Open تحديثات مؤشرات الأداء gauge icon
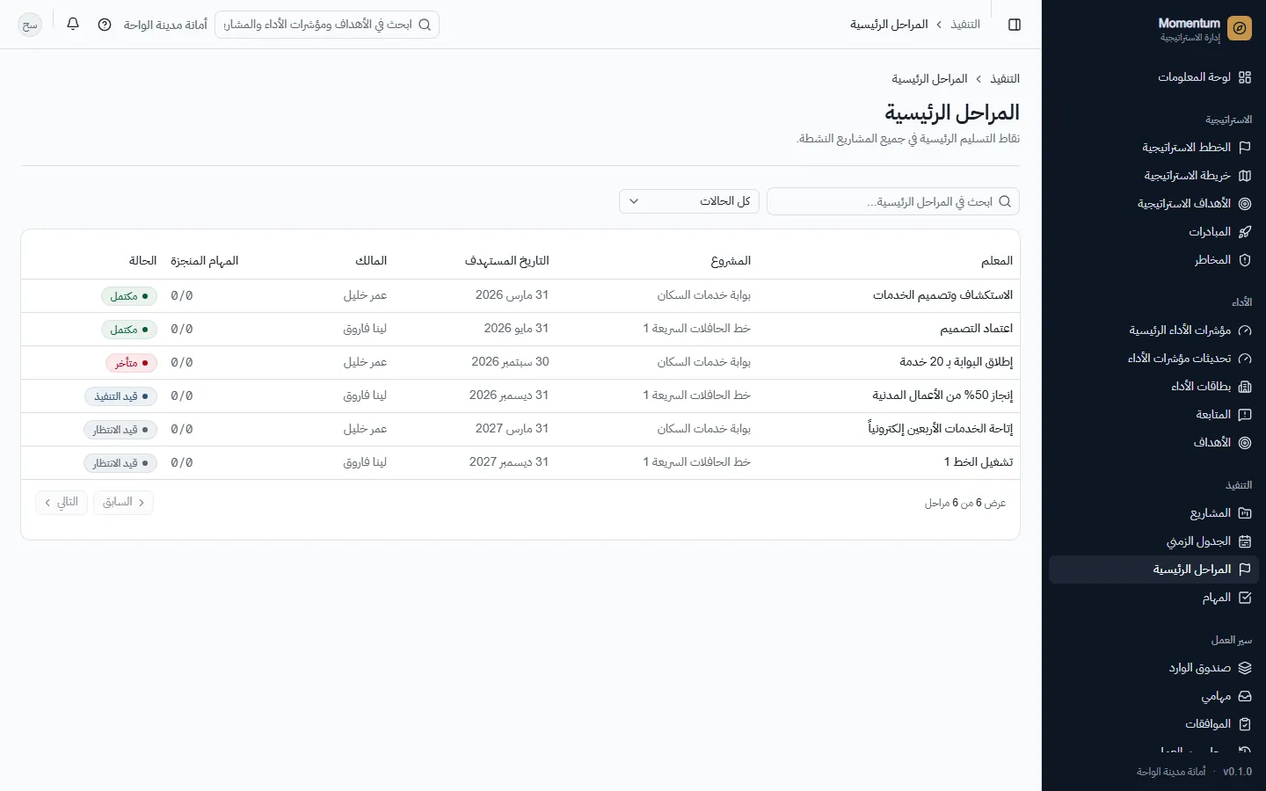This screenshot has width=1266, height=791. pos(1245,359)
